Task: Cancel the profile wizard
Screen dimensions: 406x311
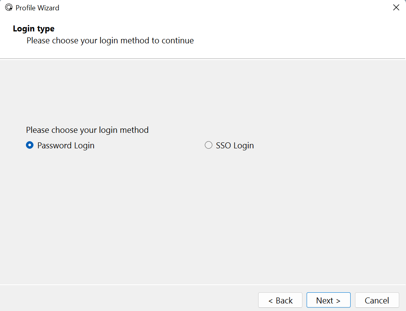Action: 377,300
